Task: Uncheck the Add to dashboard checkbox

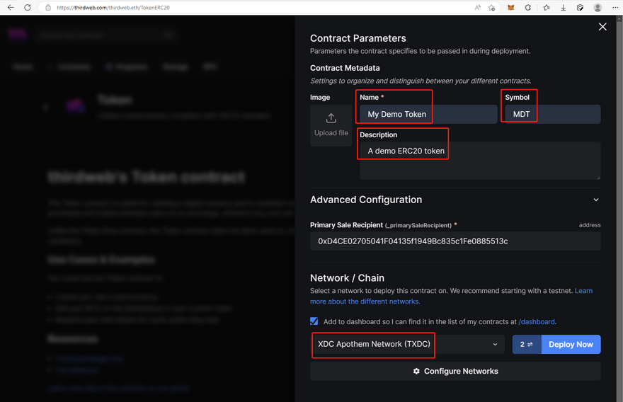Action: pyautogui.click(x=314, y=321)
